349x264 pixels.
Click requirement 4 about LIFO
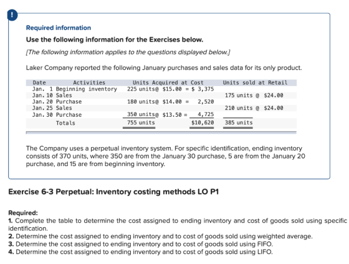[x=140, y=252]
